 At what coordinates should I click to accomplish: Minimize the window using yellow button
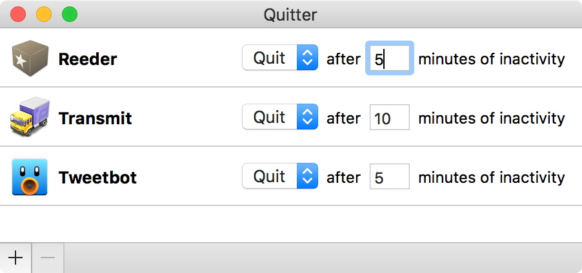(44, 14)
